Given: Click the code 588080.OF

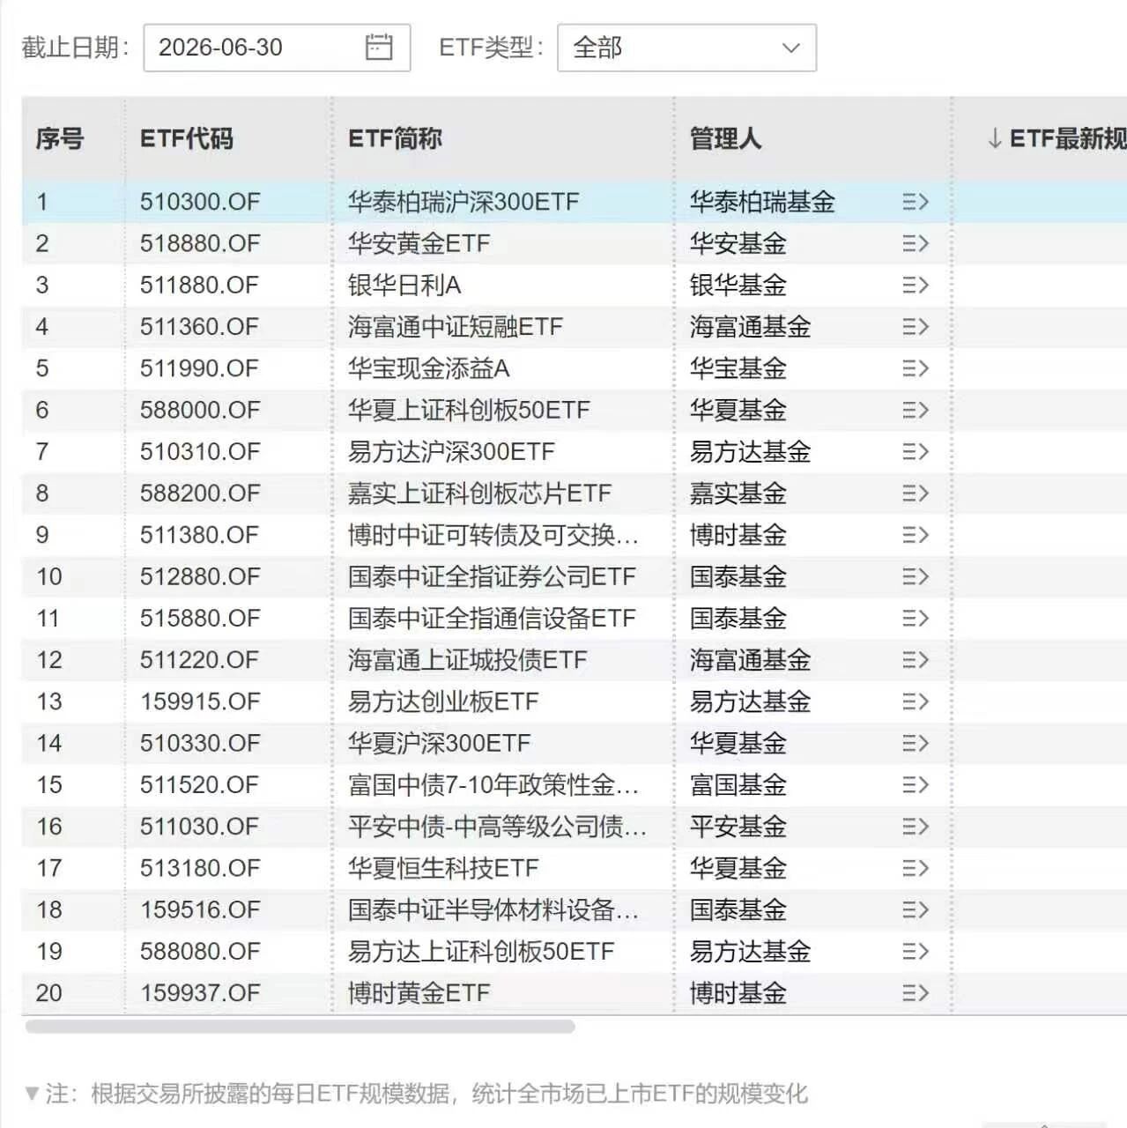Looking at the screenshot, I should pyautogui.click(x=200, y=951).
